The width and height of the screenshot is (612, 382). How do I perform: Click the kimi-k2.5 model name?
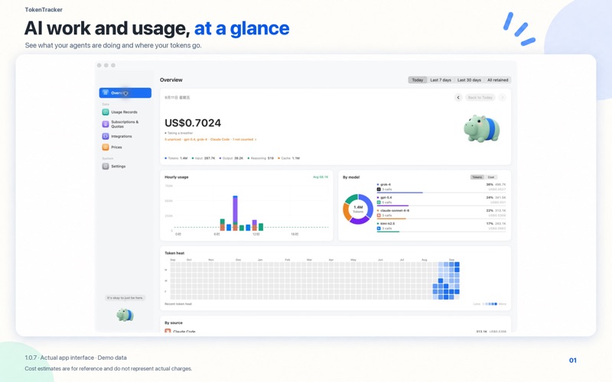point(388,223)
